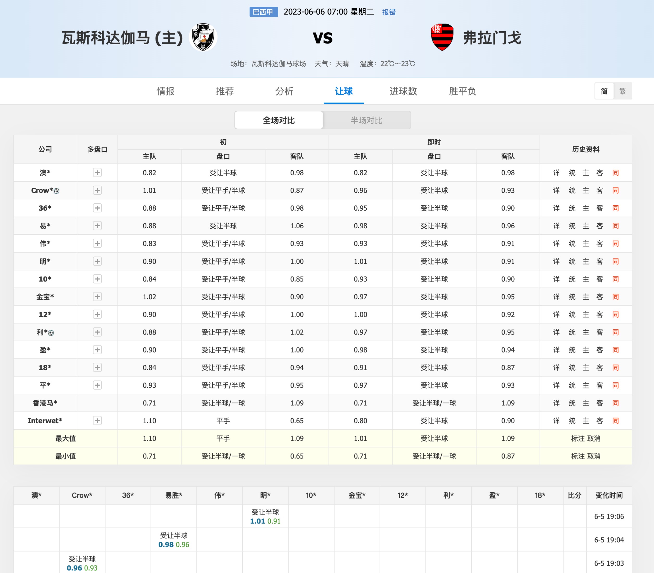Expand multi-handicap plus for 36* row

tap(97, 208)
